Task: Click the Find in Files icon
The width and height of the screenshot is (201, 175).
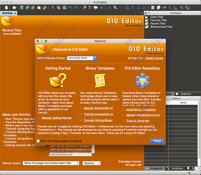Action: tap(96, 8)
